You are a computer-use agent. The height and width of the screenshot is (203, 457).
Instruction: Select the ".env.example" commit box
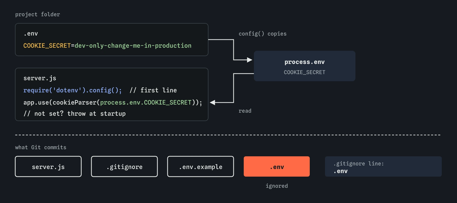tap(201, 166)
